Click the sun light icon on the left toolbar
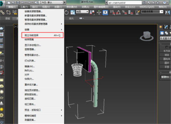 click(2, 109)
